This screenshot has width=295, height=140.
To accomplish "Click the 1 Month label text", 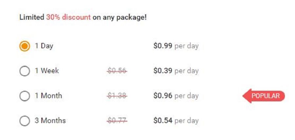I will (49, 96).
